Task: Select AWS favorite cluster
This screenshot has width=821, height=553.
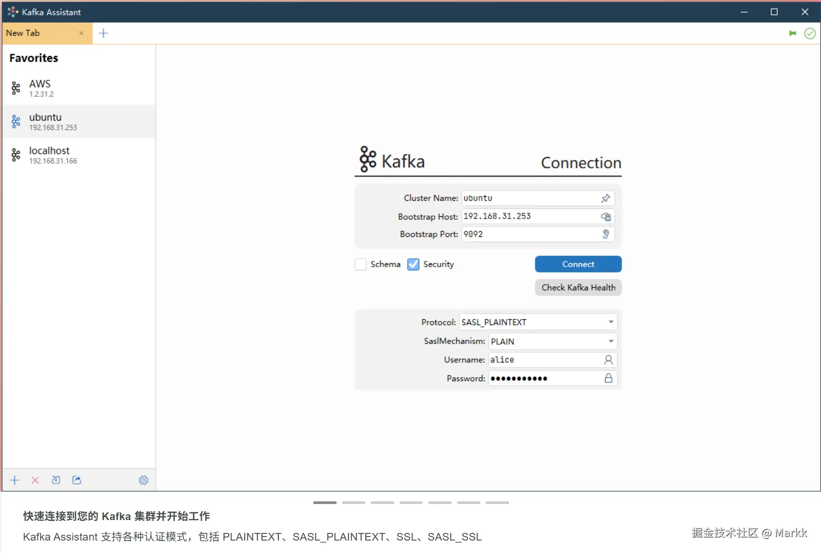Action: [79, 88]
